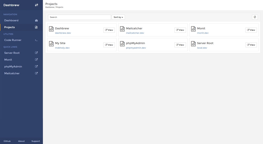Click the refresh projects icon button
The height and width of the screenshot is (144, 263).
coord(255,17)
